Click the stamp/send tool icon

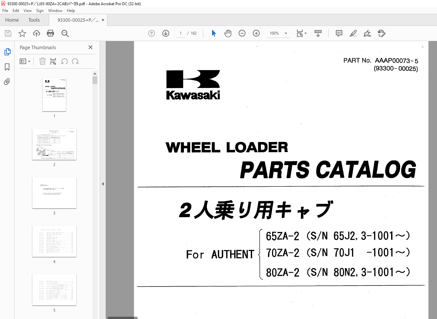[x=382, y=33]
